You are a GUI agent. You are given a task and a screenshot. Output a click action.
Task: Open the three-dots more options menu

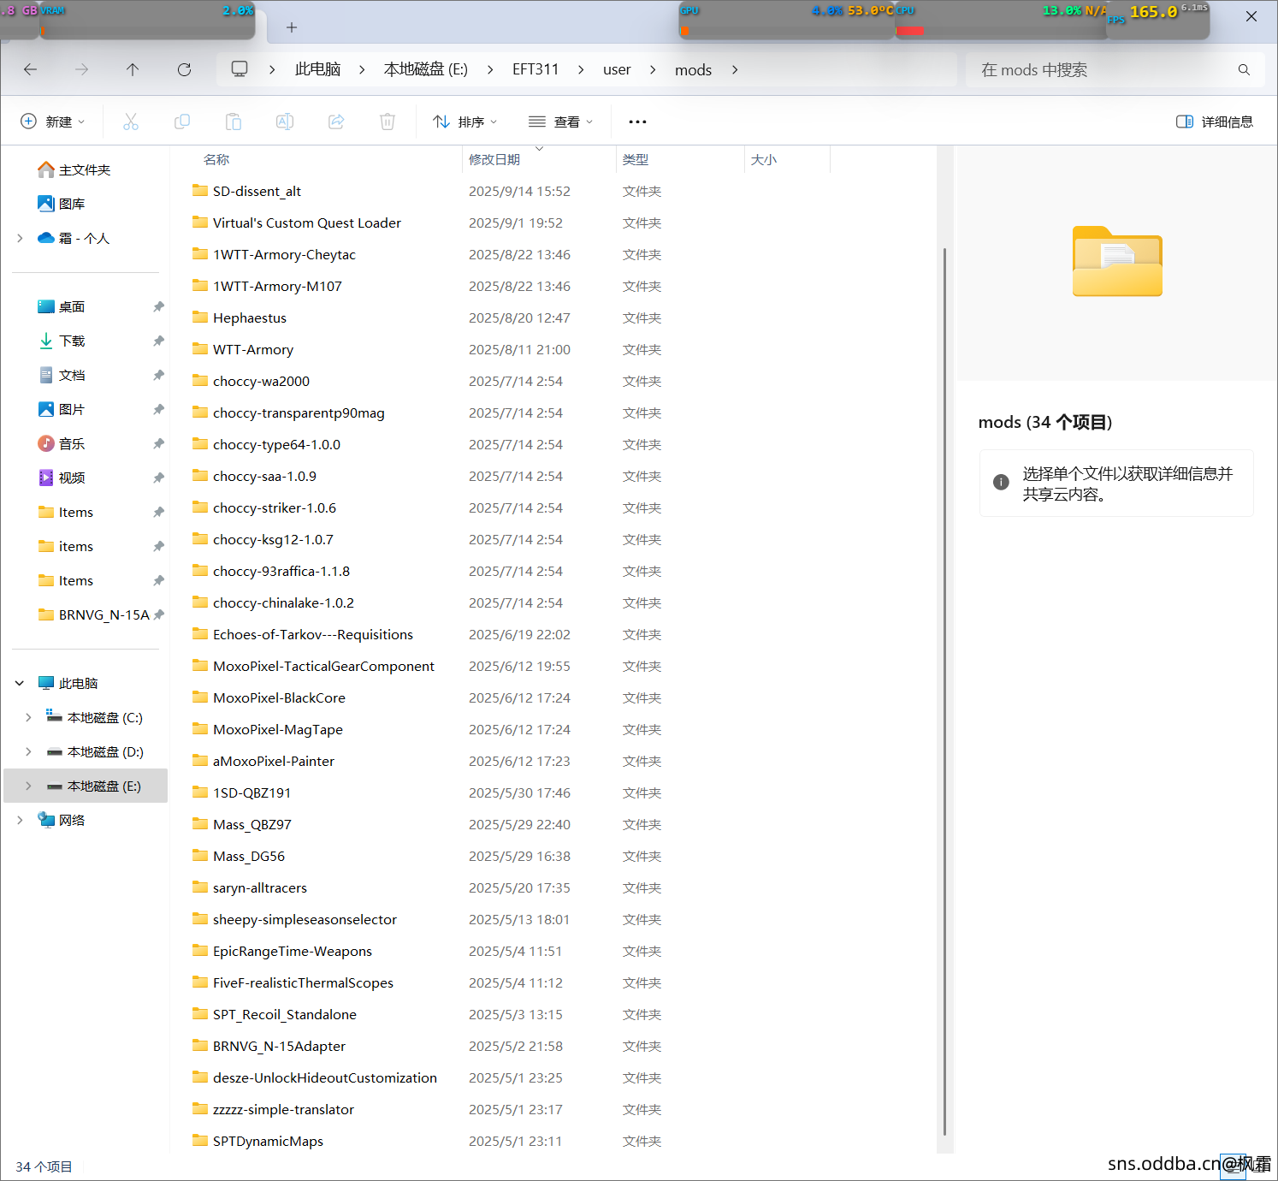[x=637, y=122]
